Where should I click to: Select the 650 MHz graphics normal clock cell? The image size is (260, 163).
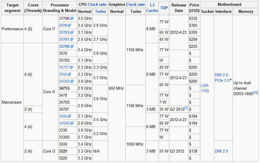pos(117,88)
